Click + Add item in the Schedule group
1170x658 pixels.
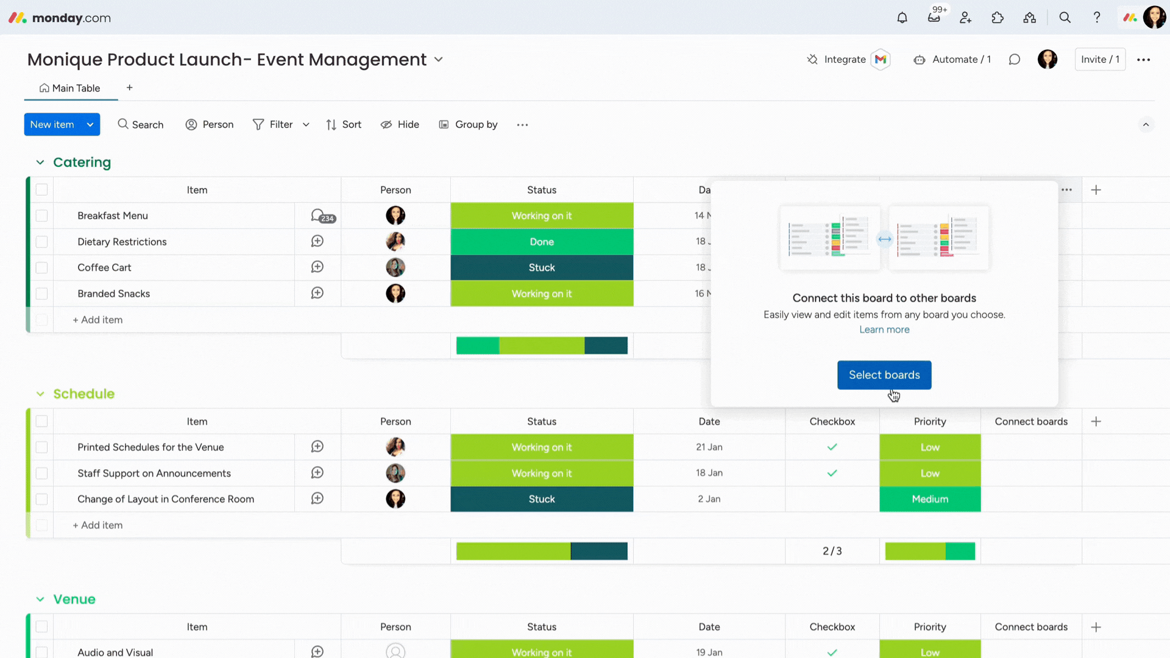97,525
